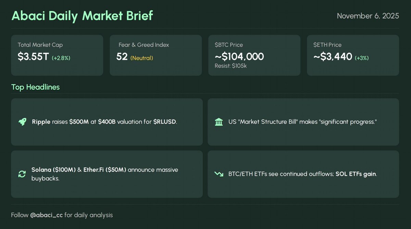Click the November 6, 2025 date
411x229 pixels.
click(368, 16)
